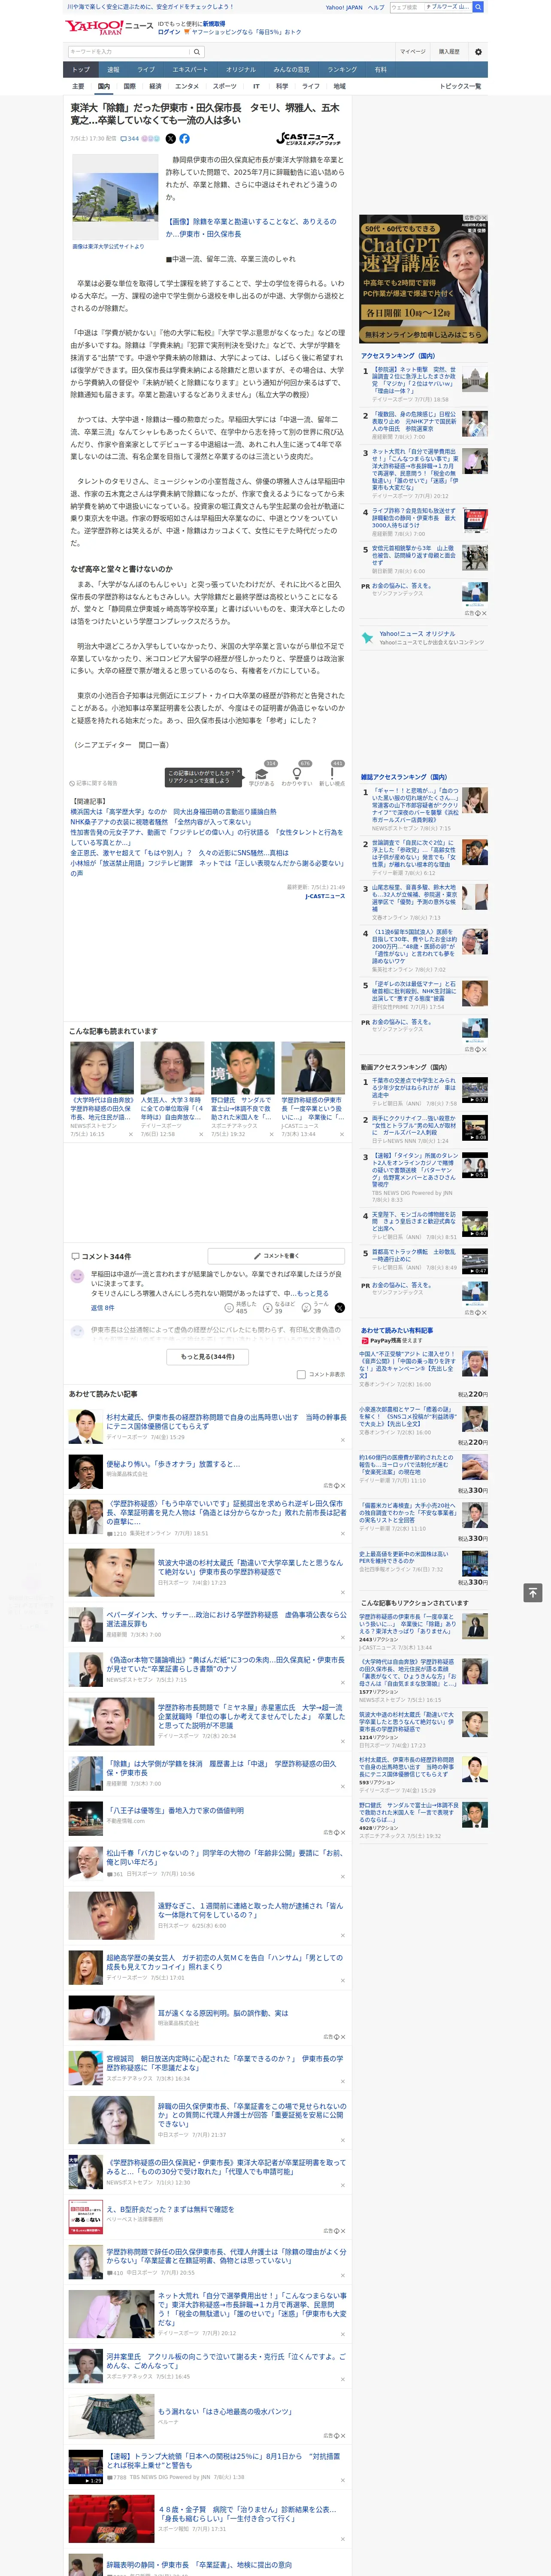Select the エキスパート navigation tab

(x=190, y=70)
